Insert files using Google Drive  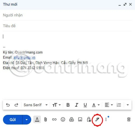[x=72, y=119]
